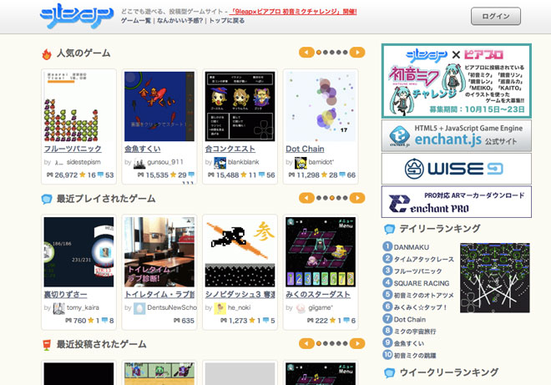
Task: Open フルーツパニック game thumbnail
Action: point(78,107)
